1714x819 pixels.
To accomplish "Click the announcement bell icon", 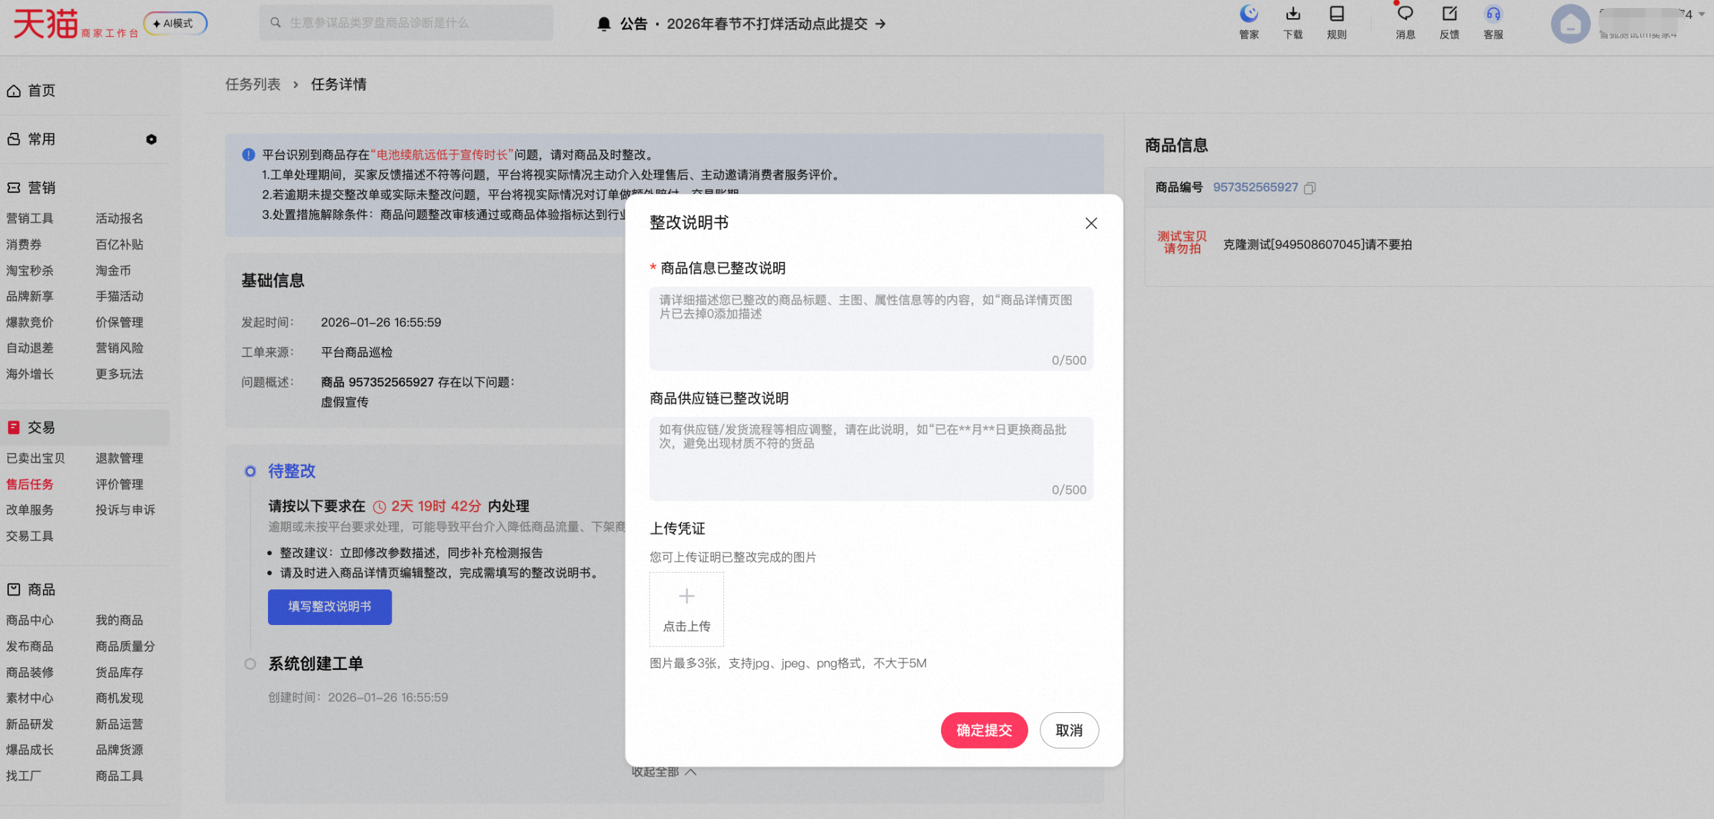I will (x=604, y=24).
